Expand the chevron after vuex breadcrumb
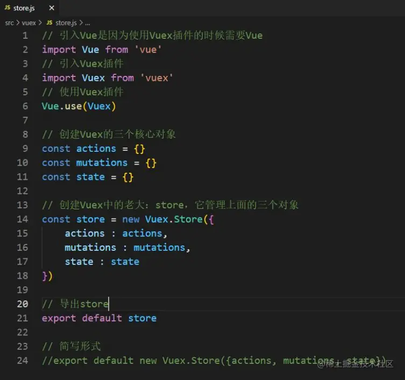This screenshot has height=380, width=405. 40,23
